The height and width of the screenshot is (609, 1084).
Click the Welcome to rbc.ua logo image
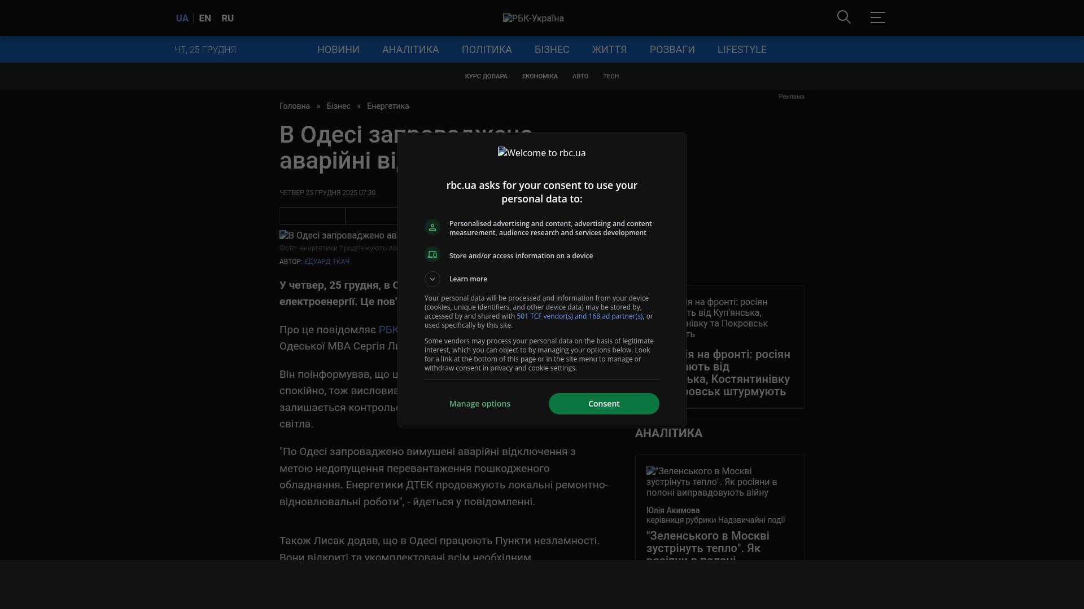(x=541, y=153)
